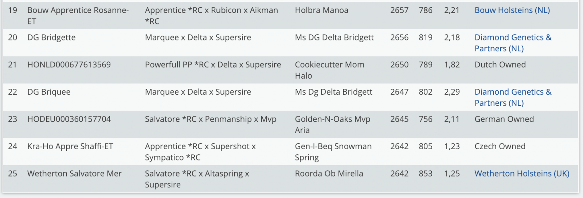Select the Wetherton Salvatore Mer name
583x198 pixels.
[x=74, y=174]
